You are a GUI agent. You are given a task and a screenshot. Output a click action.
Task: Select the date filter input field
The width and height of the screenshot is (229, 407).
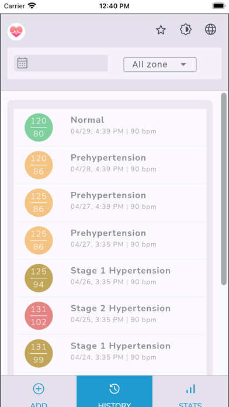point(61,63)
